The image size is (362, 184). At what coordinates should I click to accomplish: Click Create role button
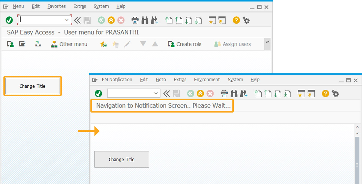coord(185,44)
